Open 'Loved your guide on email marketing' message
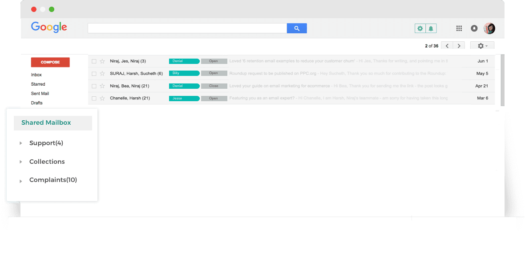525x261 pixels. pyautogui.click(x=338, y=86)
